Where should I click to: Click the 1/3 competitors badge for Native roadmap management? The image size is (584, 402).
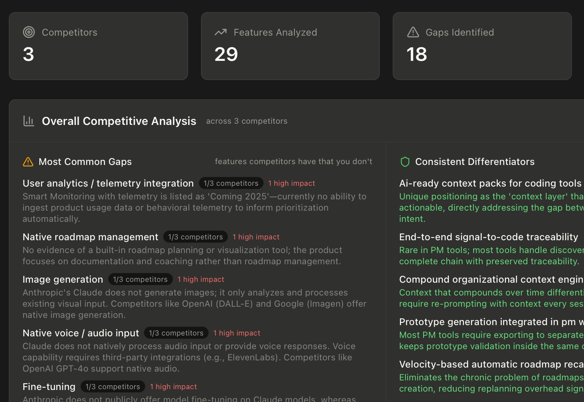point(195,237)
